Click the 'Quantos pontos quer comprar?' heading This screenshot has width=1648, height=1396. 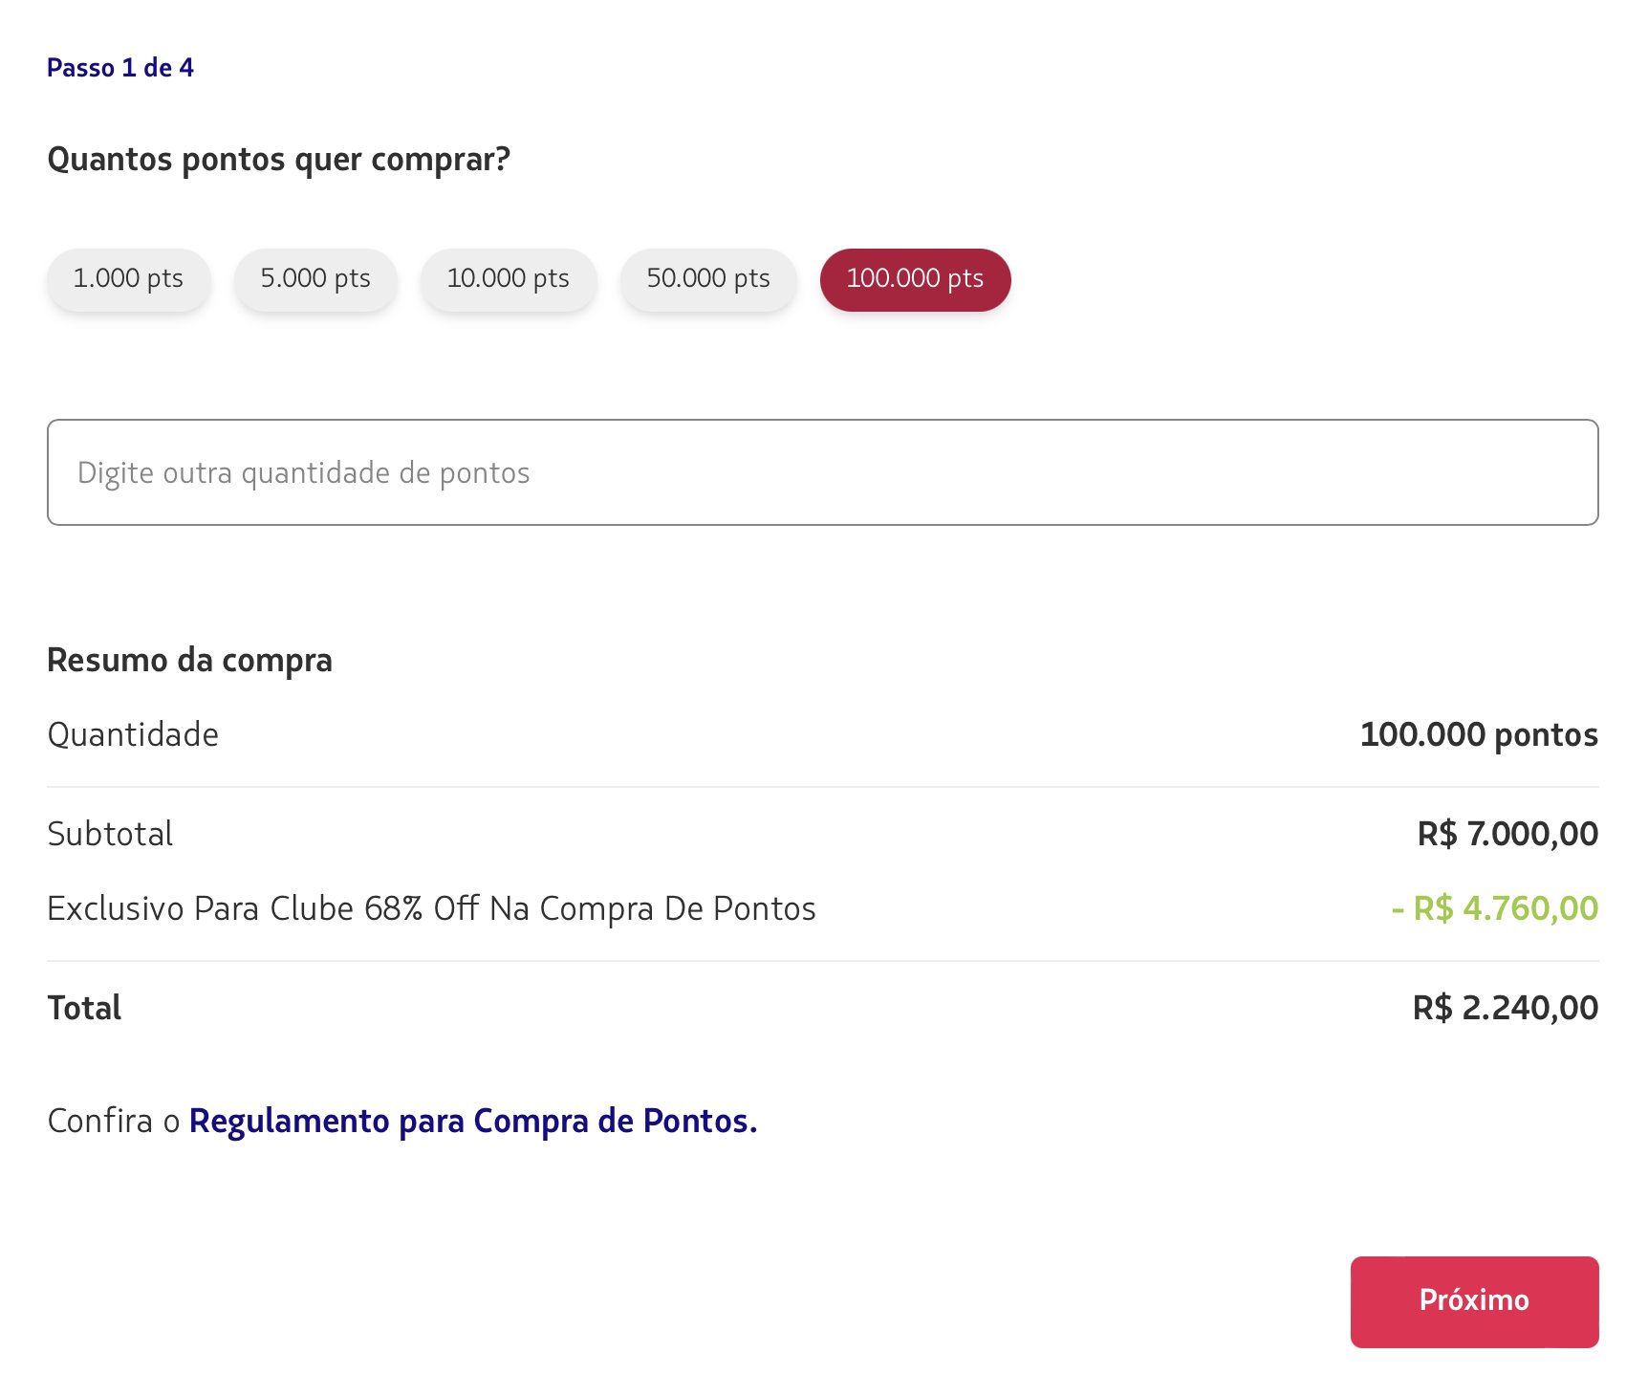point(278,159)
